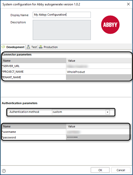Select the *password name cell

pyautogui.click(x=34, y=137)
